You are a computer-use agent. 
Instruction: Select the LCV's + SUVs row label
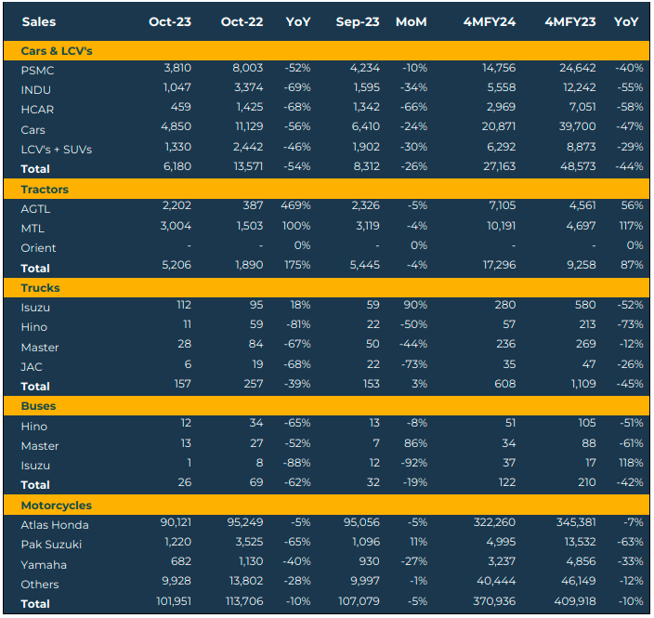pyautogui.click(x=57, y=150)
